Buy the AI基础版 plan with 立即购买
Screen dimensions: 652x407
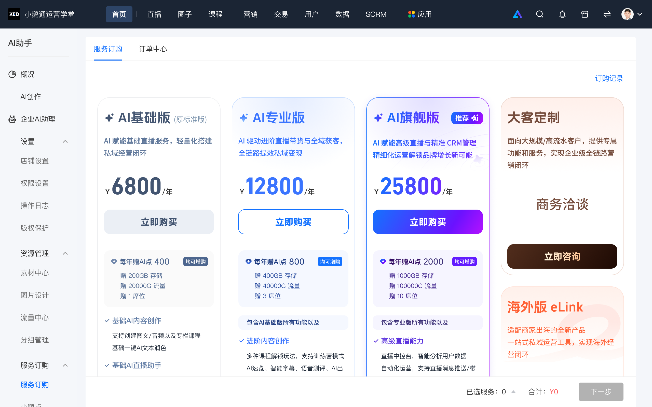[159, 222]
